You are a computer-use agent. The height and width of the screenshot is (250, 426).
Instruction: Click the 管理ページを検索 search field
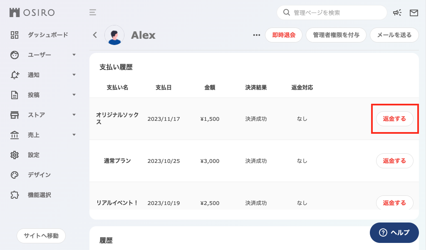coord(332,12)
